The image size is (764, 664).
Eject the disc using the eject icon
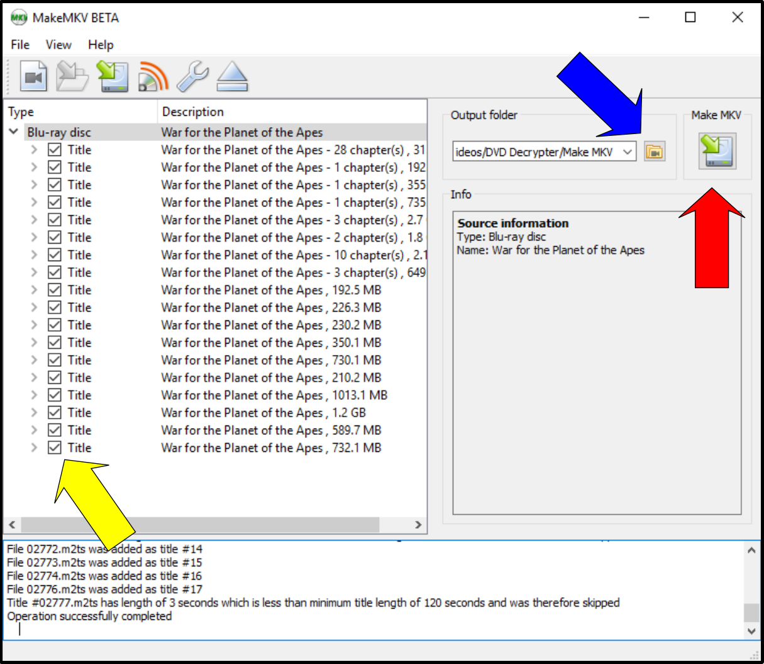tap(232, 77)
